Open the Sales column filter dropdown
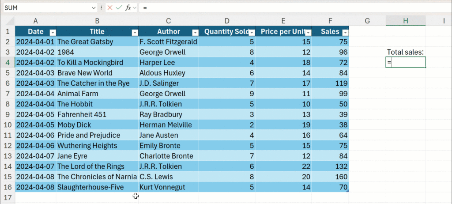 pyautogui.click(x=345, y=32)
